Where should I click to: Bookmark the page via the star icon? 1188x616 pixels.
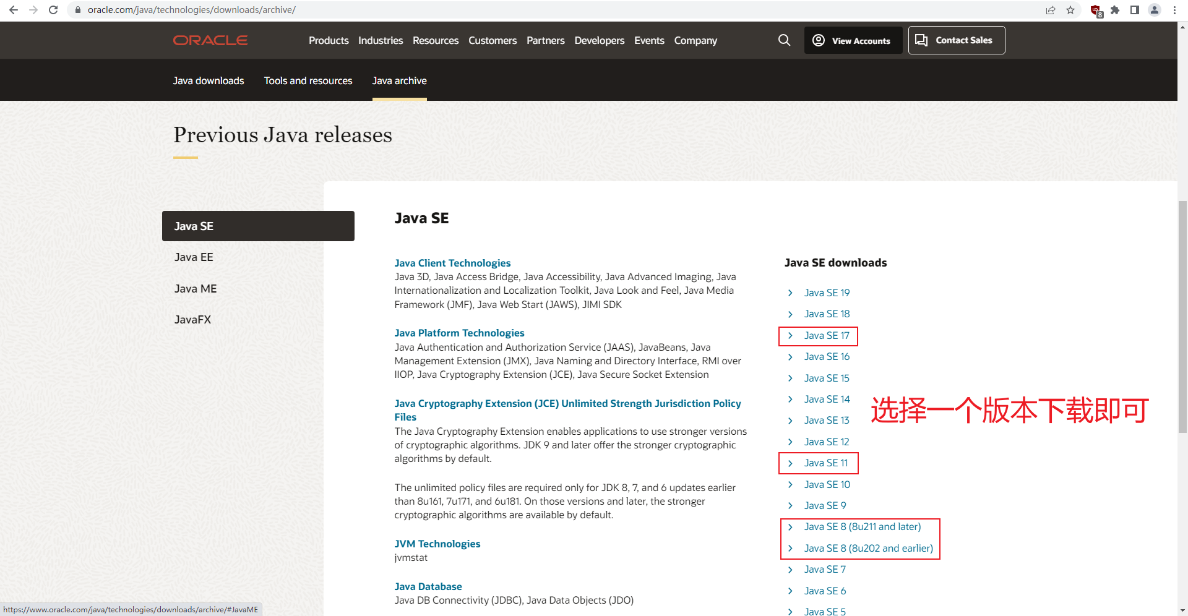point(1071,10)
